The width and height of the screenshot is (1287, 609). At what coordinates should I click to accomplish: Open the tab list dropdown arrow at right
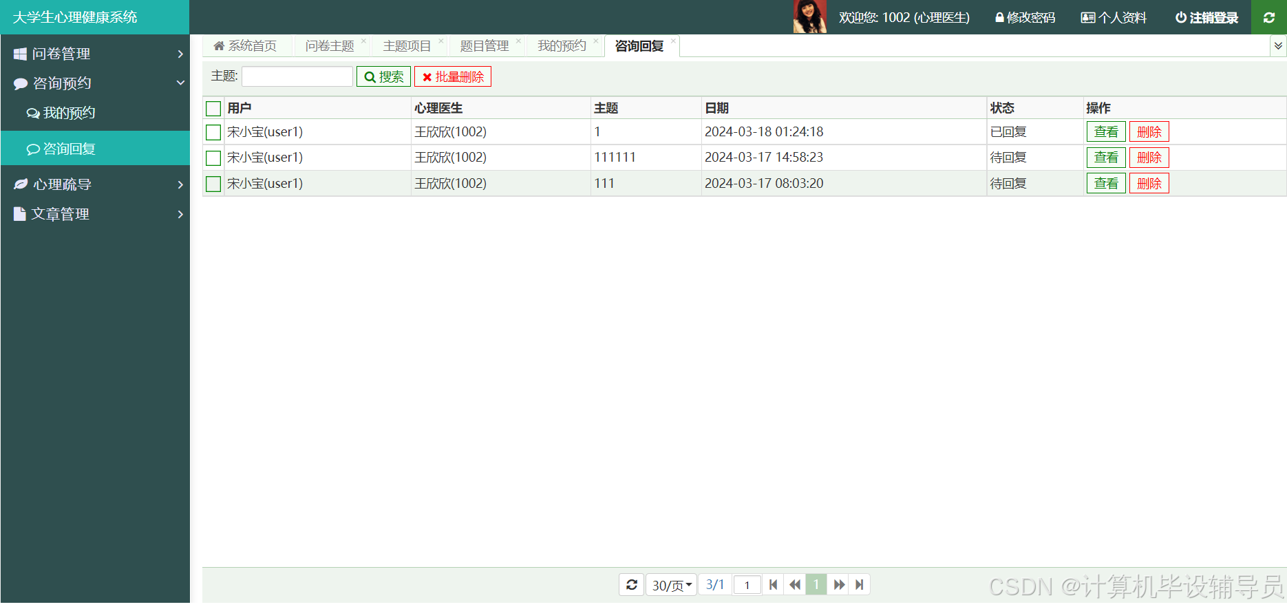click(x=1278, y=46)
